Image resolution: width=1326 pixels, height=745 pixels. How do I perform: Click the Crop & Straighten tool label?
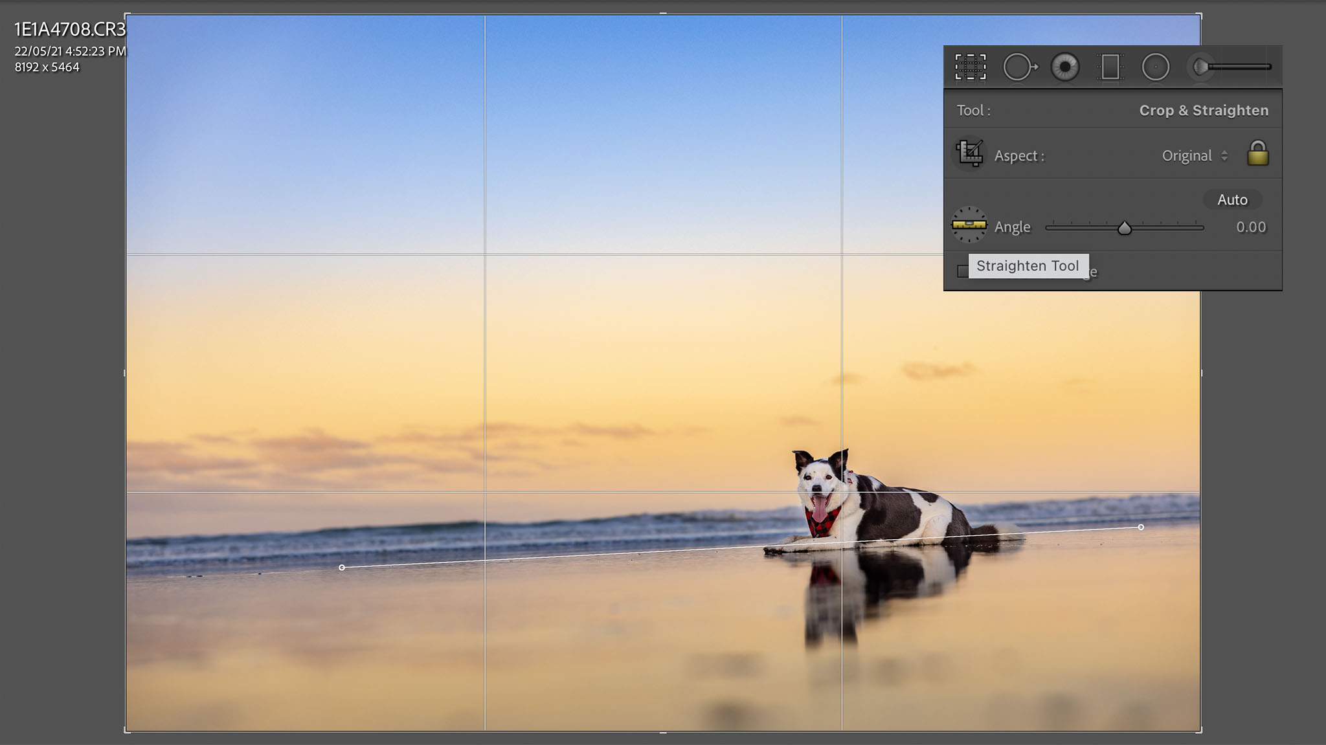(1203, 111)
